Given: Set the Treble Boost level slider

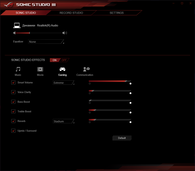Looking at the screenshot, I should [110, 110].
